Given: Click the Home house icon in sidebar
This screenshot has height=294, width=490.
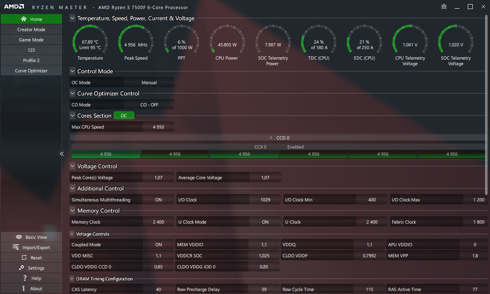Looking at the screenshot, I should (x=23, y=19).
